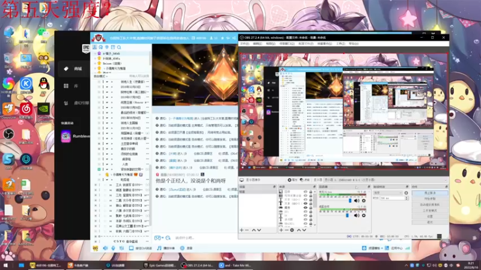Open 淡出 transition dropdown
The width and height of the screenshot is (481, 270).
click(388, 193)
